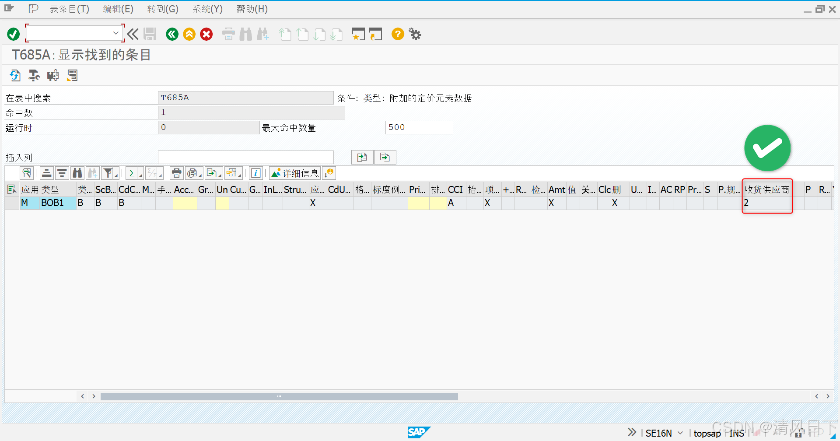Open the 系统(Y) menu
The height and width of the screenshot is (441, 840).
click(207, 9)
